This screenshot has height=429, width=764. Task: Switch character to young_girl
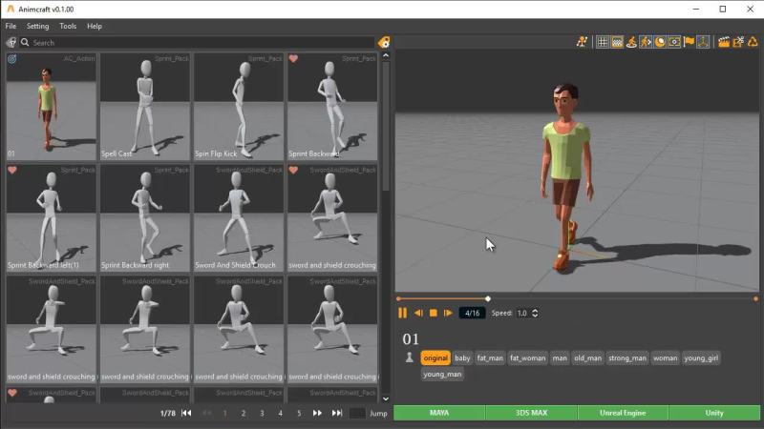click(701, 358)
